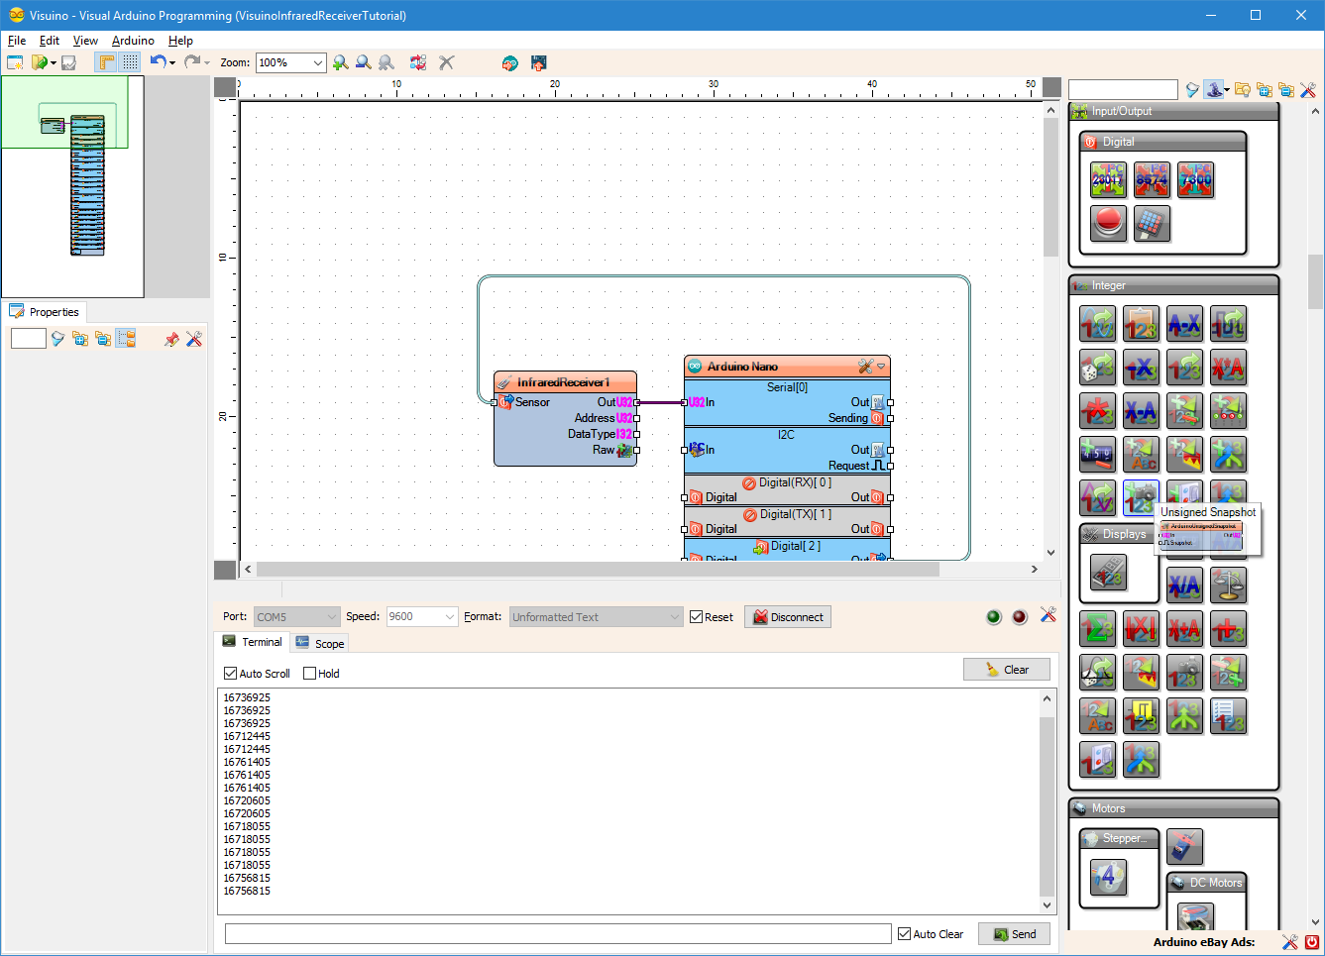Viewport: 1325px width, 956px height.
Task: Click the upload to Arduino board icon
Action: pyautogui.click(x=539, y=62)
